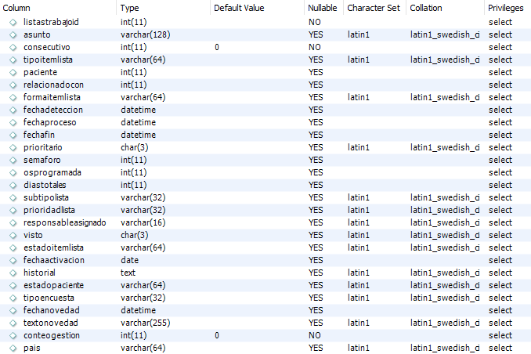Click the varchar(255) type of textonovedad
This screenshot has width=531, height=354.
145,323
